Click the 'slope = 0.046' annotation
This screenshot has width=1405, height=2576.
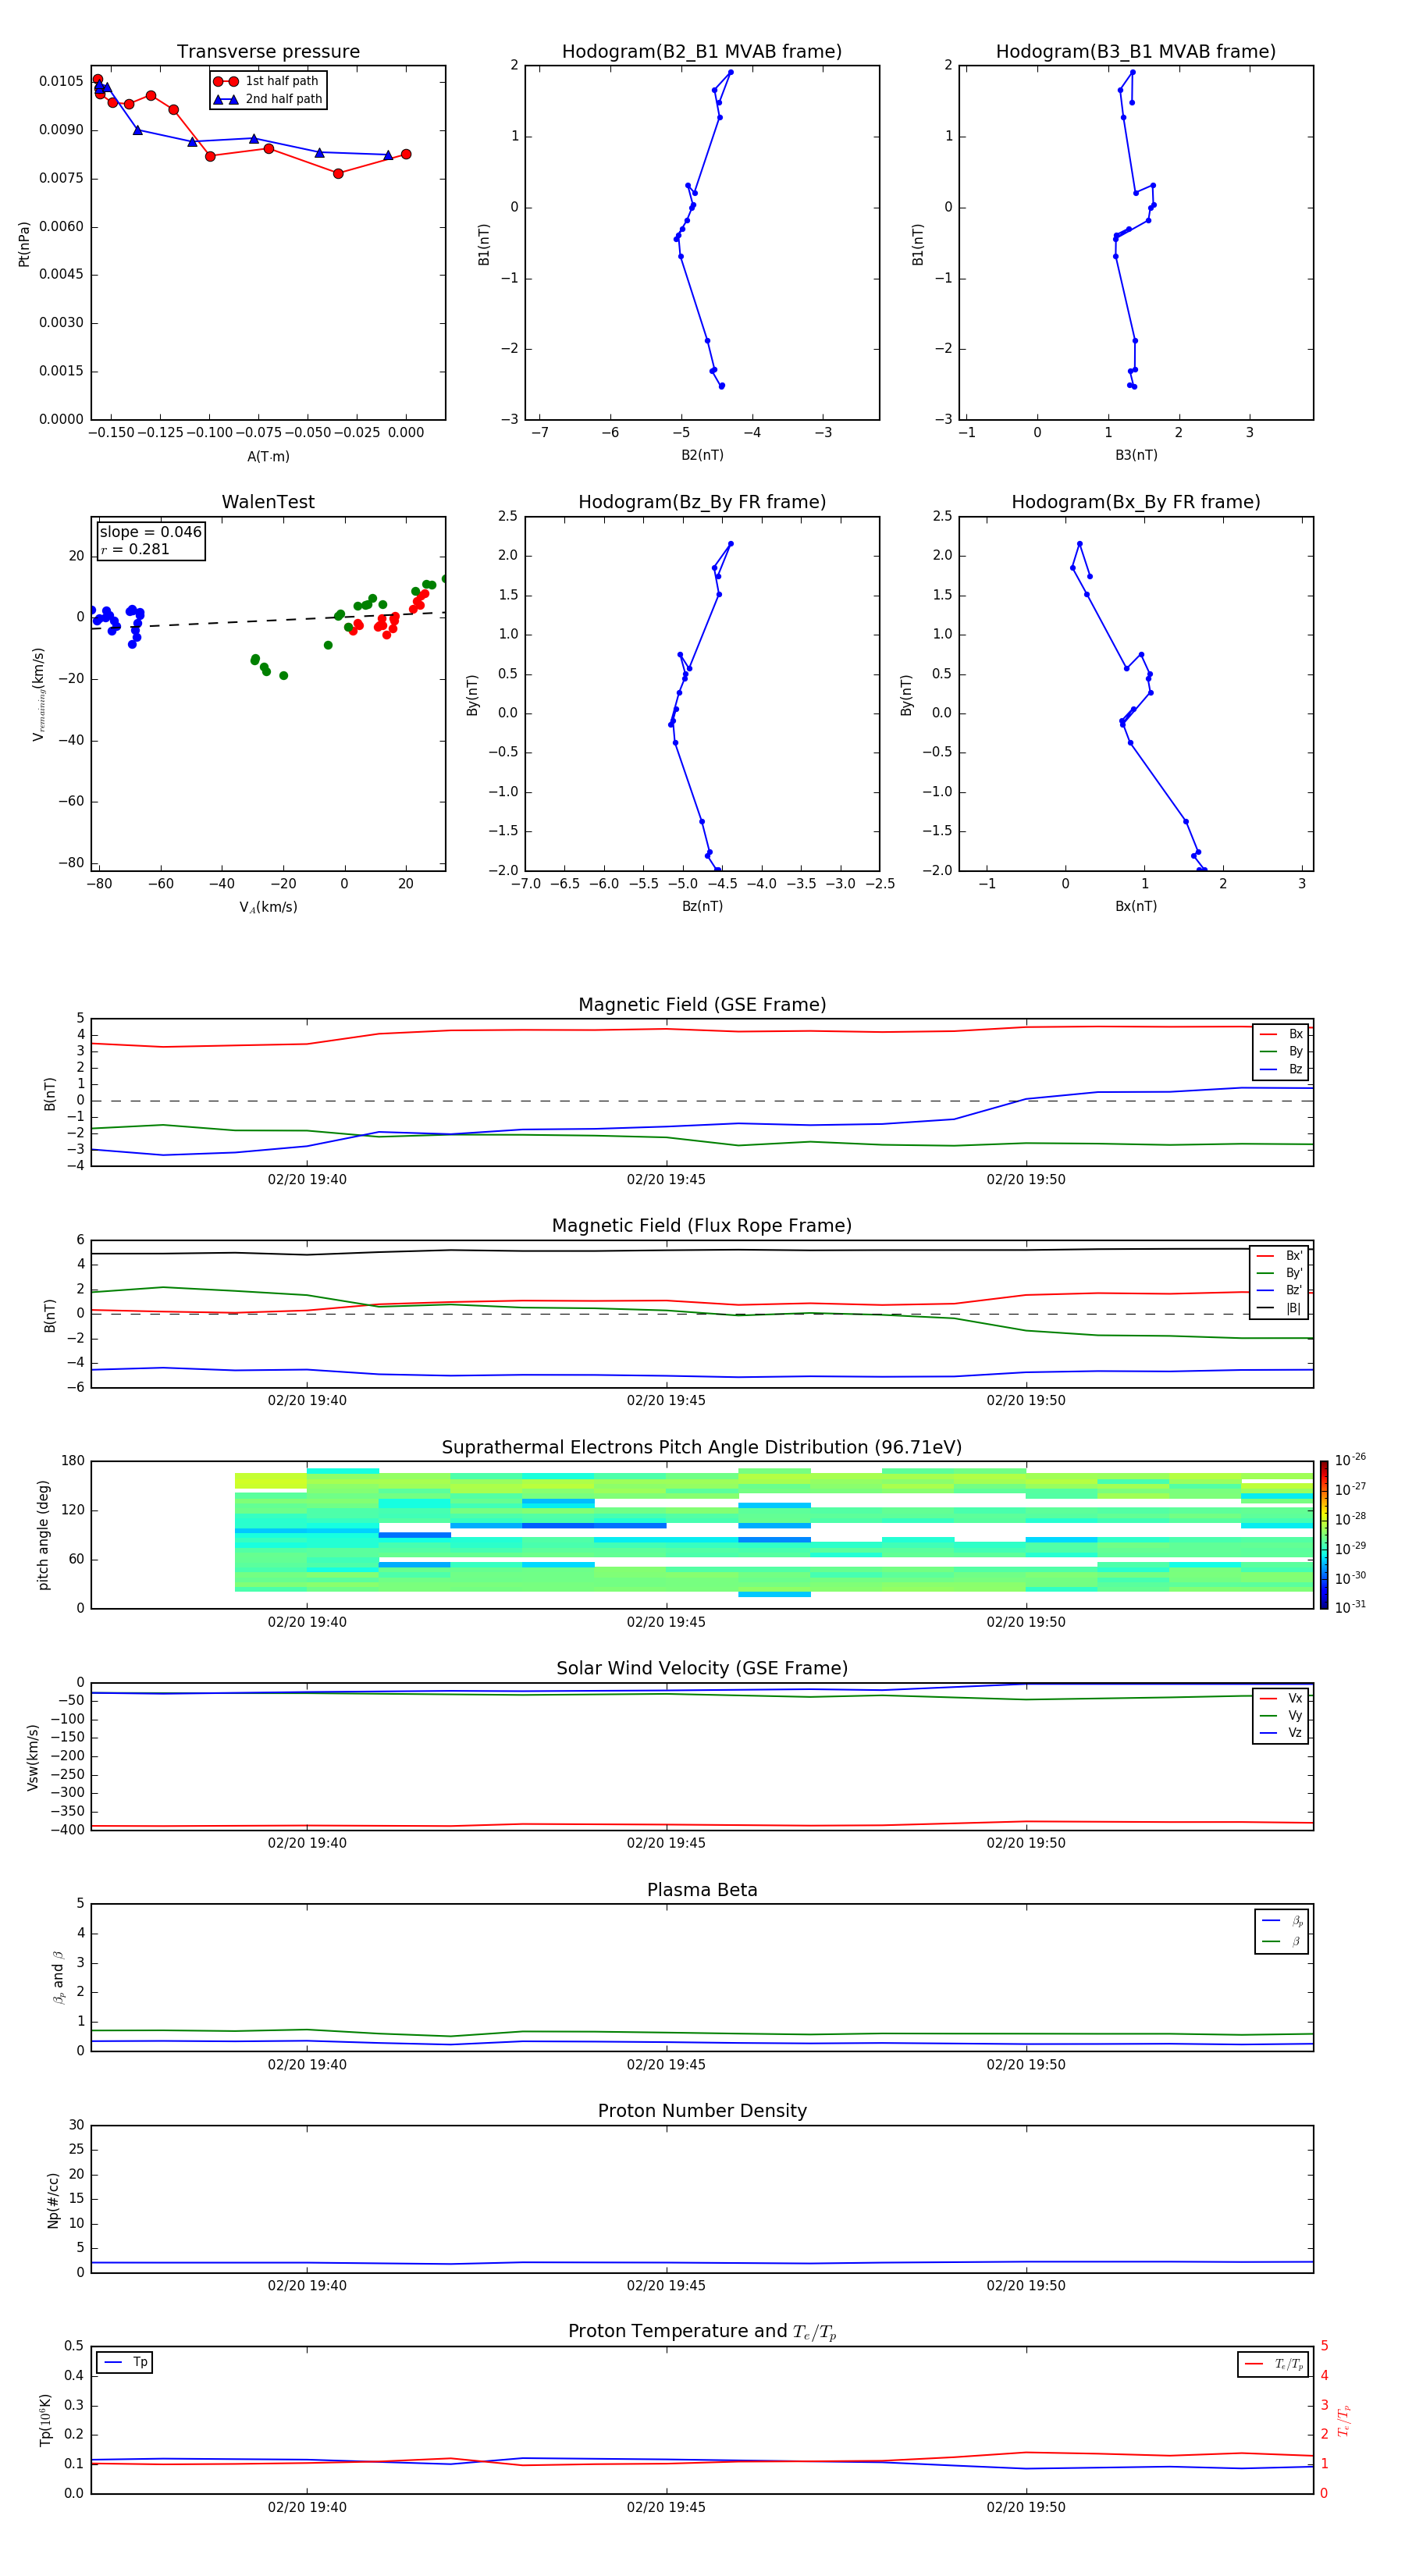coord(151,532)
